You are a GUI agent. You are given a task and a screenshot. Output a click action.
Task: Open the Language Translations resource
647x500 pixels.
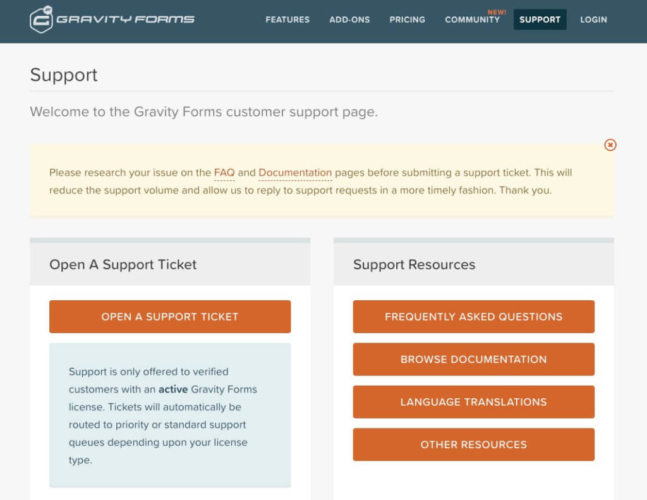tap(474, 402)
